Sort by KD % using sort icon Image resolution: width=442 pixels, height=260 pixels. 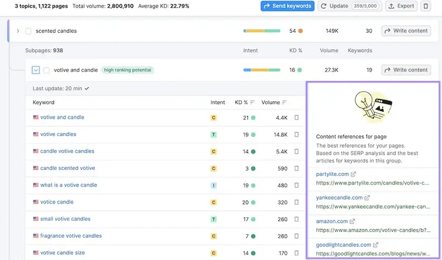pyautogui.click(x=252, y=102)
